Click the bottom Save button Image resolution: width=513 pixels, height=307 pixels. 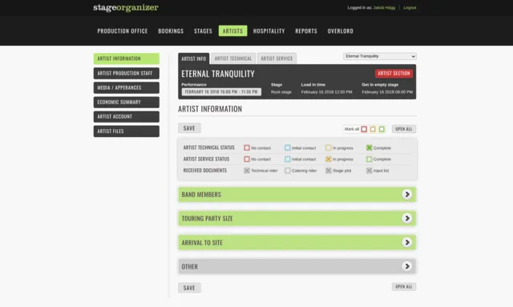(189, 288)
